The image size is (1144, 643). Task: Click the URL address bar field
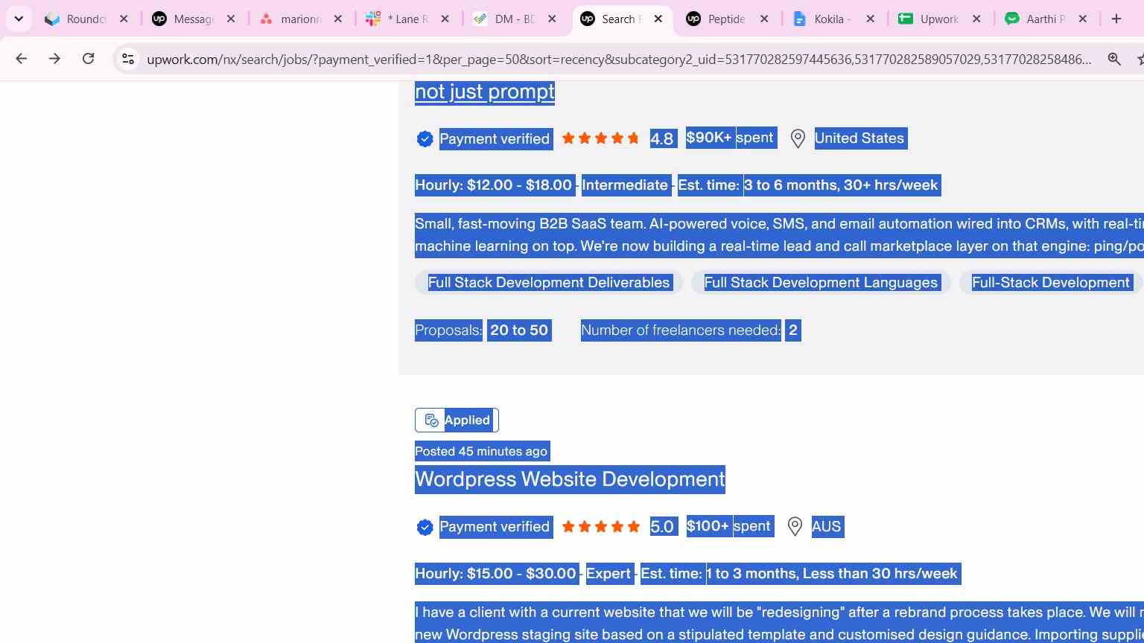tap(618, 59)
